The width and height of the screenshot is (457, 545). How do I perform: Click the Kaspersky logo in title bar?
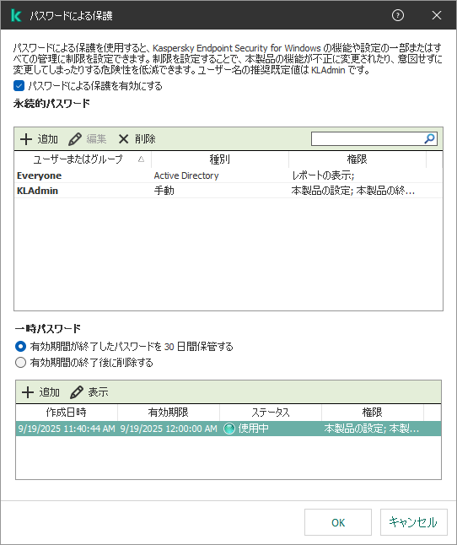click(16, 16)
